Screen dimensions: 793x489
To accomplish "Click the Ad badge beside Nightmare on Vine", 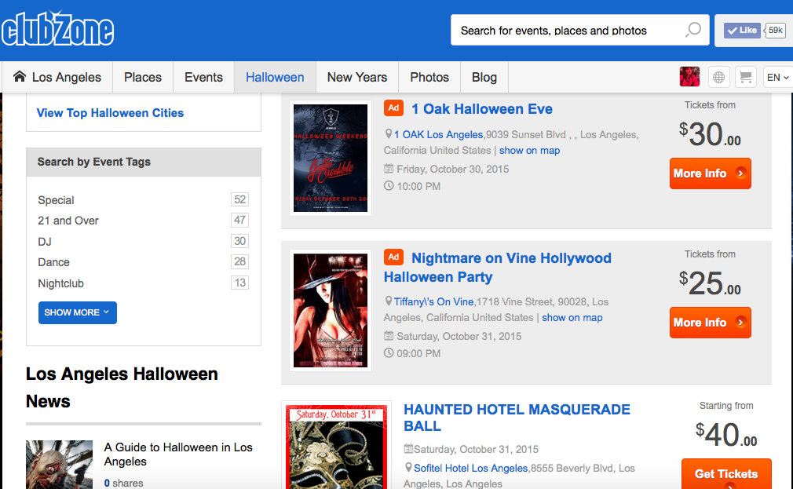I will click(x=393, y=257).
